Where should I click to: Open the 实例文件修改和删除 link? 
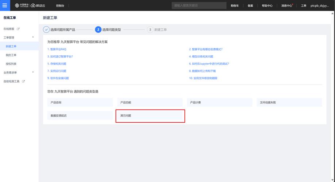[203, 78]
